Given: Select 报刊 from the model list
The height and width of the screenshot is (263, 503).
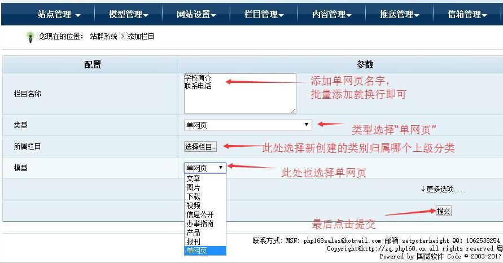Looking at the screenshot, I should (x=205, y=241).
